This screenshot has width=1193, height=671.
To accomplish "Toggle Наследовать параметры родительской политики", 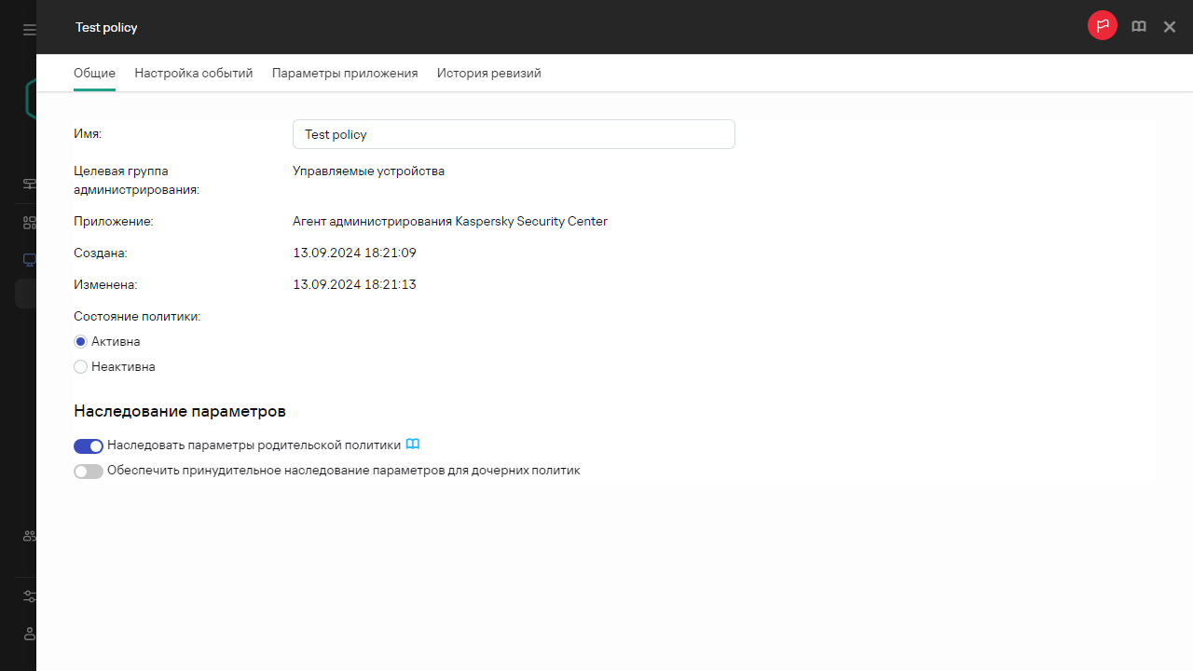I will point(89,446).
